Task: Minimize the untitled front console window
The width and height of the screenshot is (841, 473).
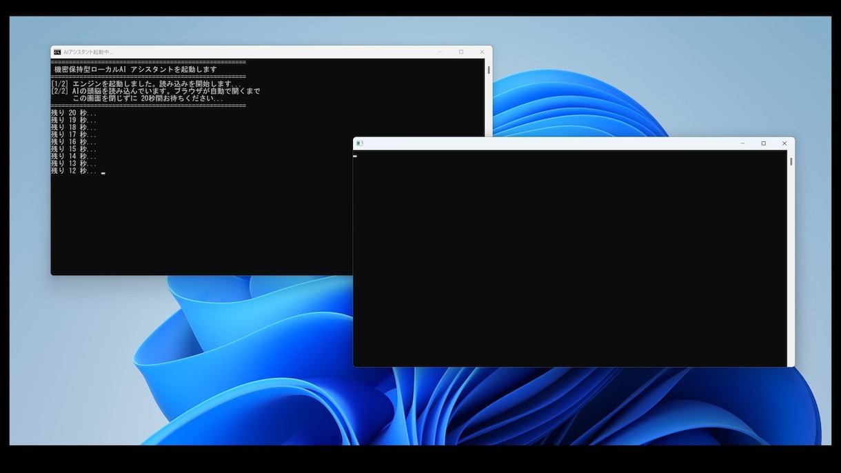Action: pos(742,143)
